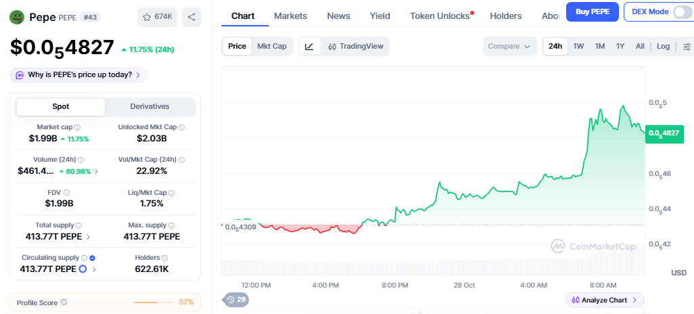Viewport: 694px width, 314px height.
Task: Open the Chart tab
Action: [243, 16]
